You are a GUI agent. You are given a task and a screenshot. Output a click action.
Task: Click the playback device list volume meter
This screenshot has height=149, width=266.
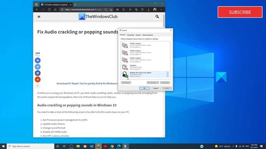pos(167,74)
